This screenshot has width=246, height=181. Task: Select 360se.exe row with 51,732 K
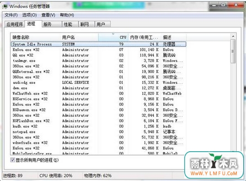click(98, 137)
